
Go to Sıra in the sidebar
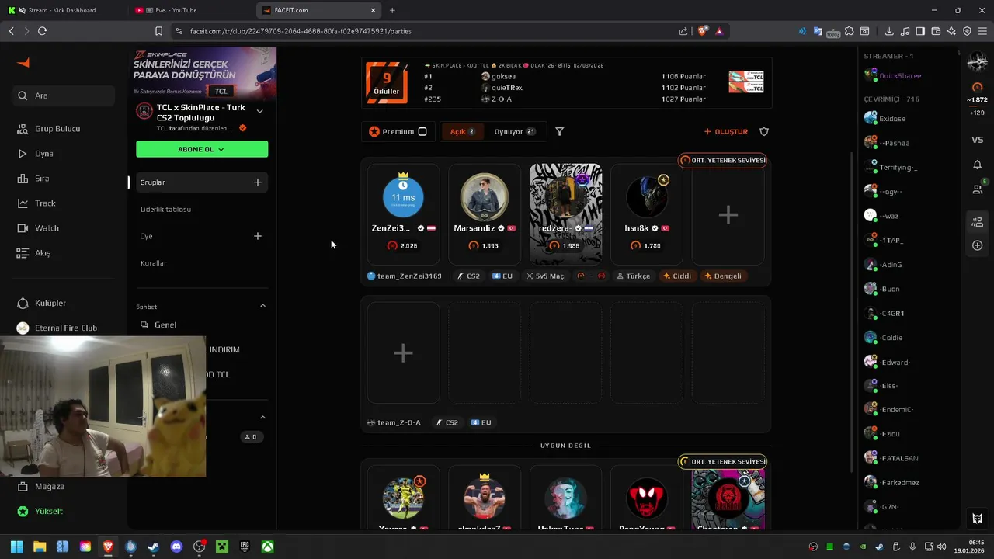33,179
